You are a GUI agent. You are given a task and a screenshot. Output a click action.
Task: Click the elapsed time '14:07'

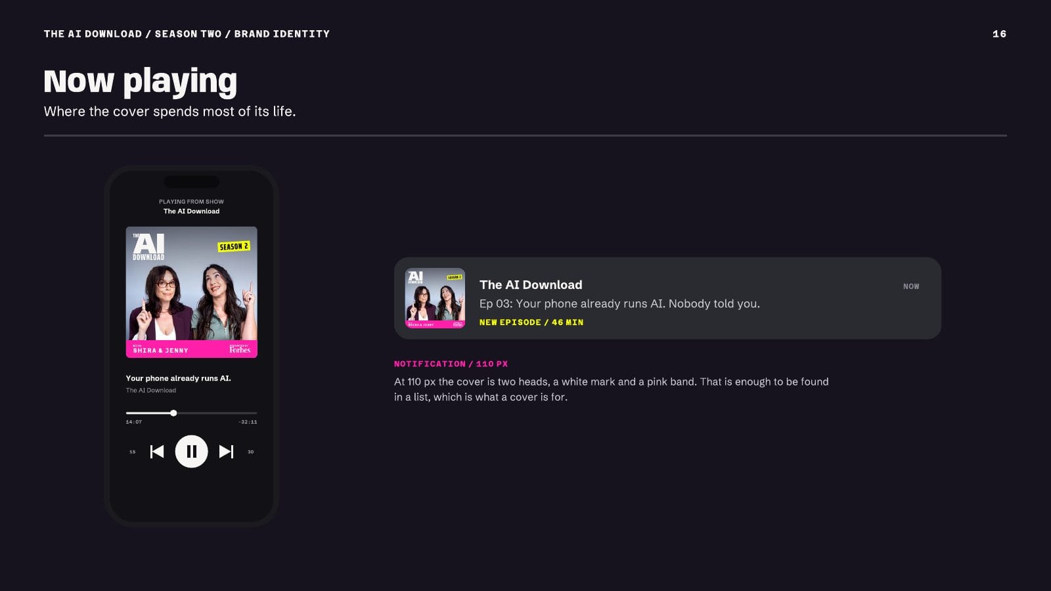(134, 422)
